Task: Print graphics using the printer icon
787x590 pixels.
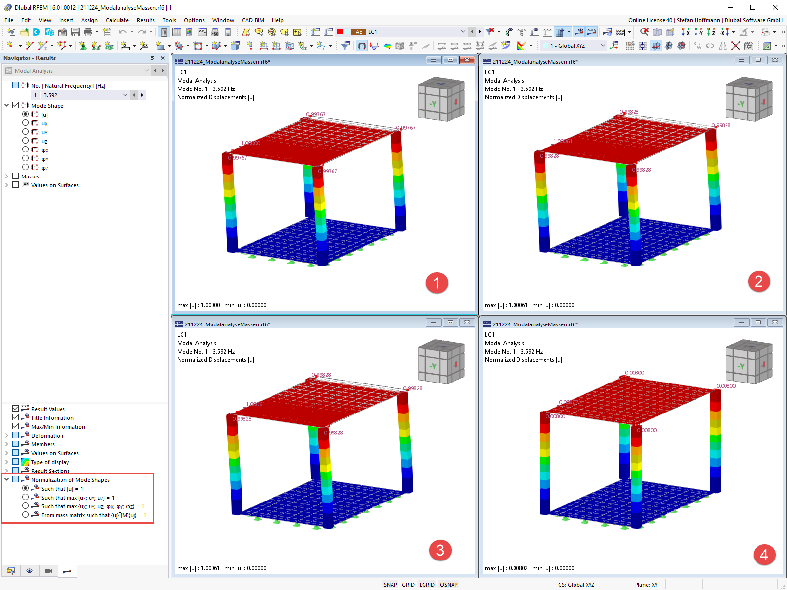Action: click(88, 32)
